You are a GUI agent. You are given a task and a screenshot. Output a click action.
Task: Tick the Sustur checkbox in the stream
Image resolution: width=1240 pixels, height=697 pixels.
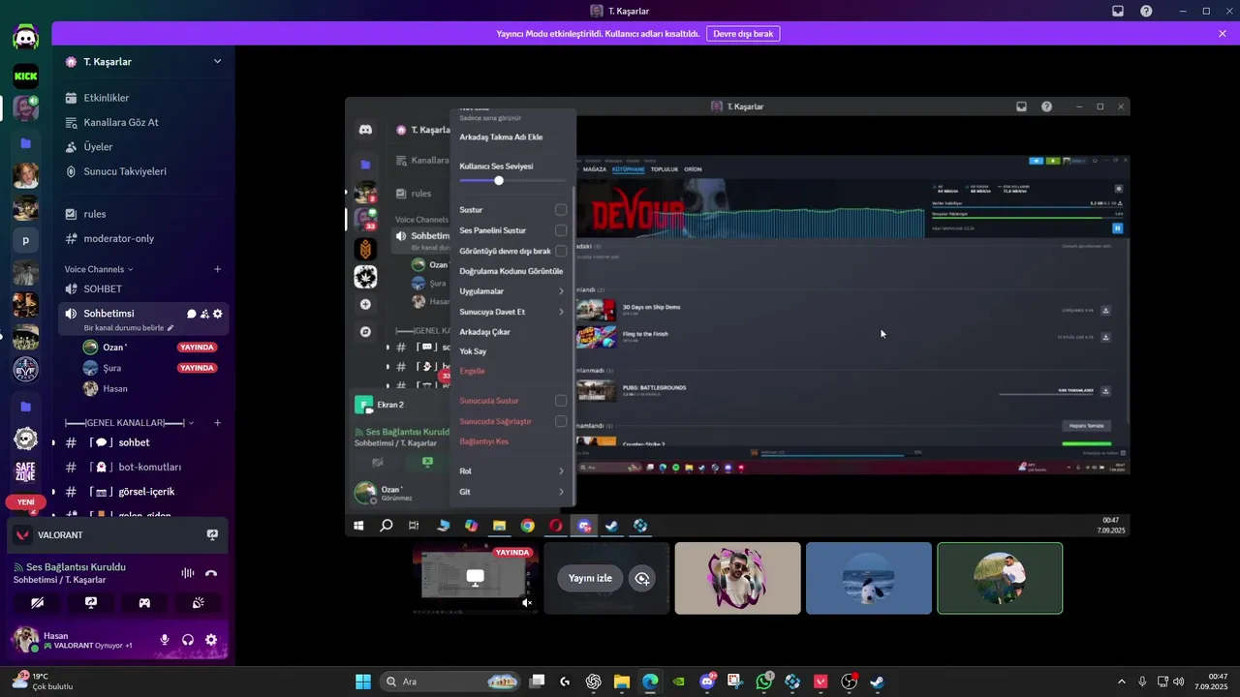click(x=561, y=210)
